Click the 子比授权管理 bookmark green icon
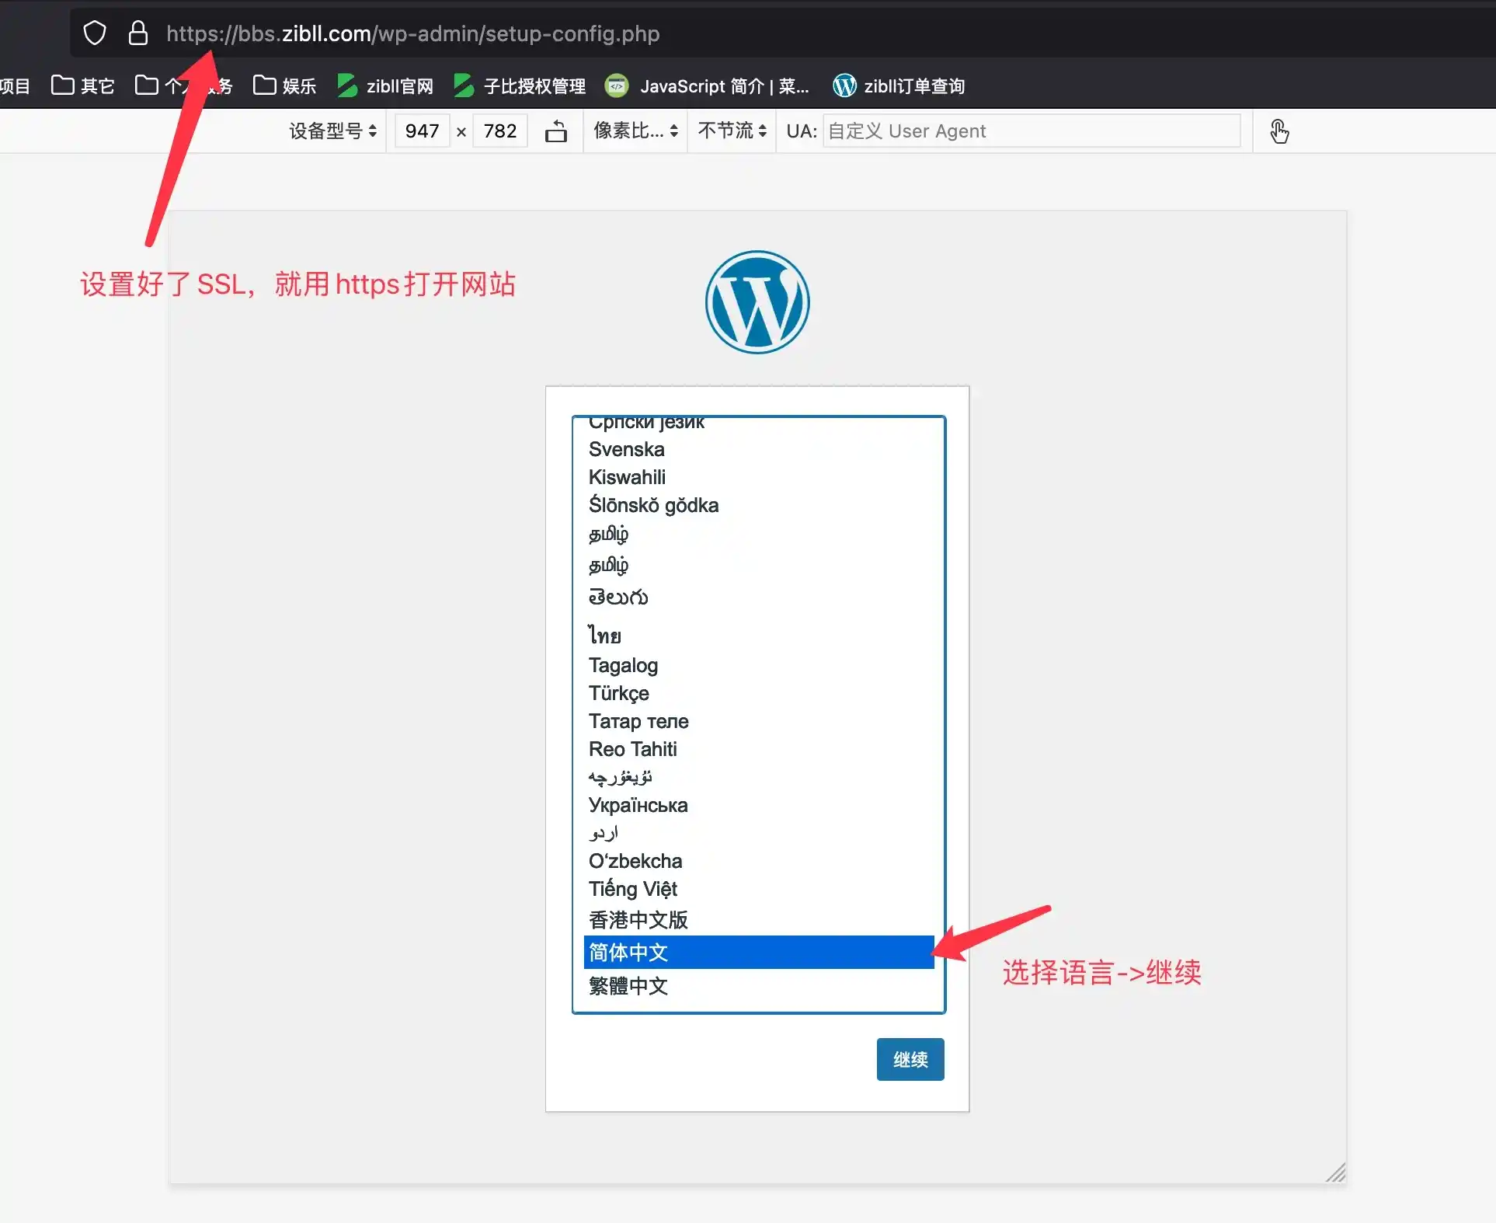1496x1223 pixels. tap(463, 85)
